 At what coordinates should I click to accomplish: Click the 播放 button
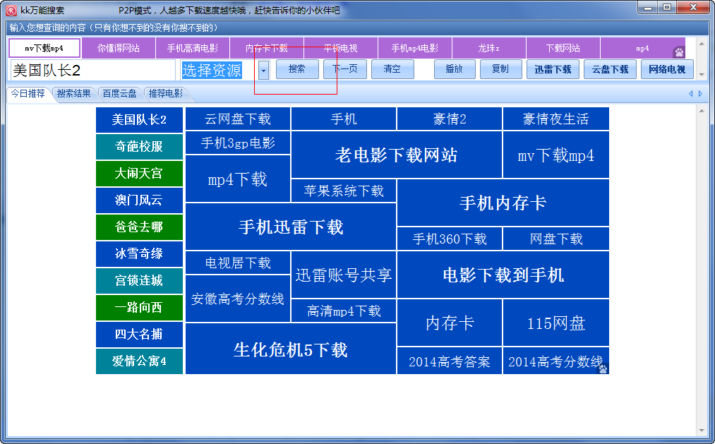point(455,69)
